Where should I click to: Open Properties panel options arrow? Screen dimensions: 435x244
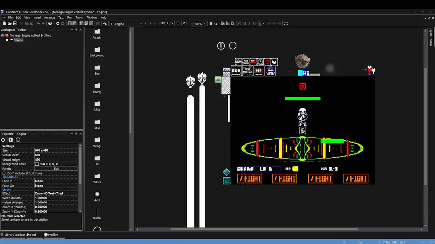point(72,134)
